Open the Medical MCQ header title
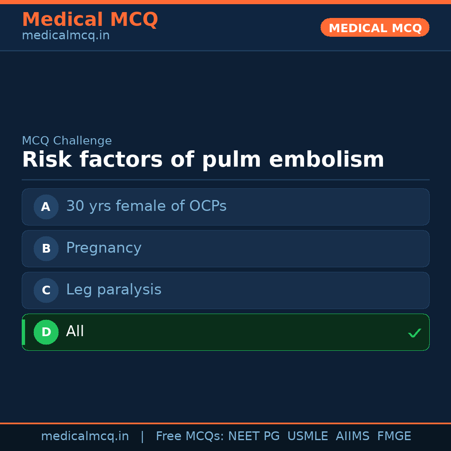Viewport: 451px width, 451px height. coord(90,20)
